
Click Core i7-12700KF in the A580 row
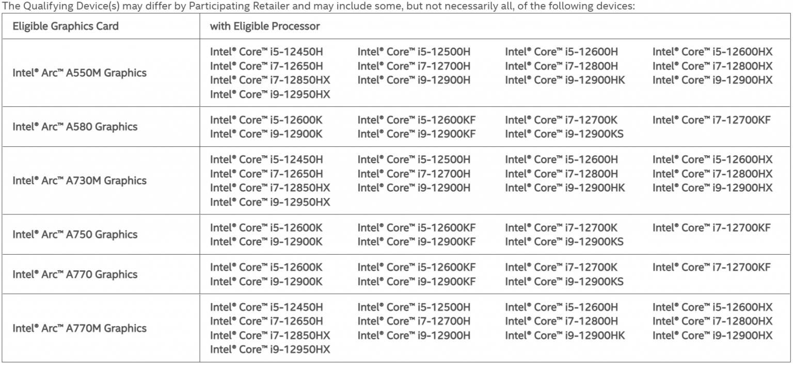711,120
